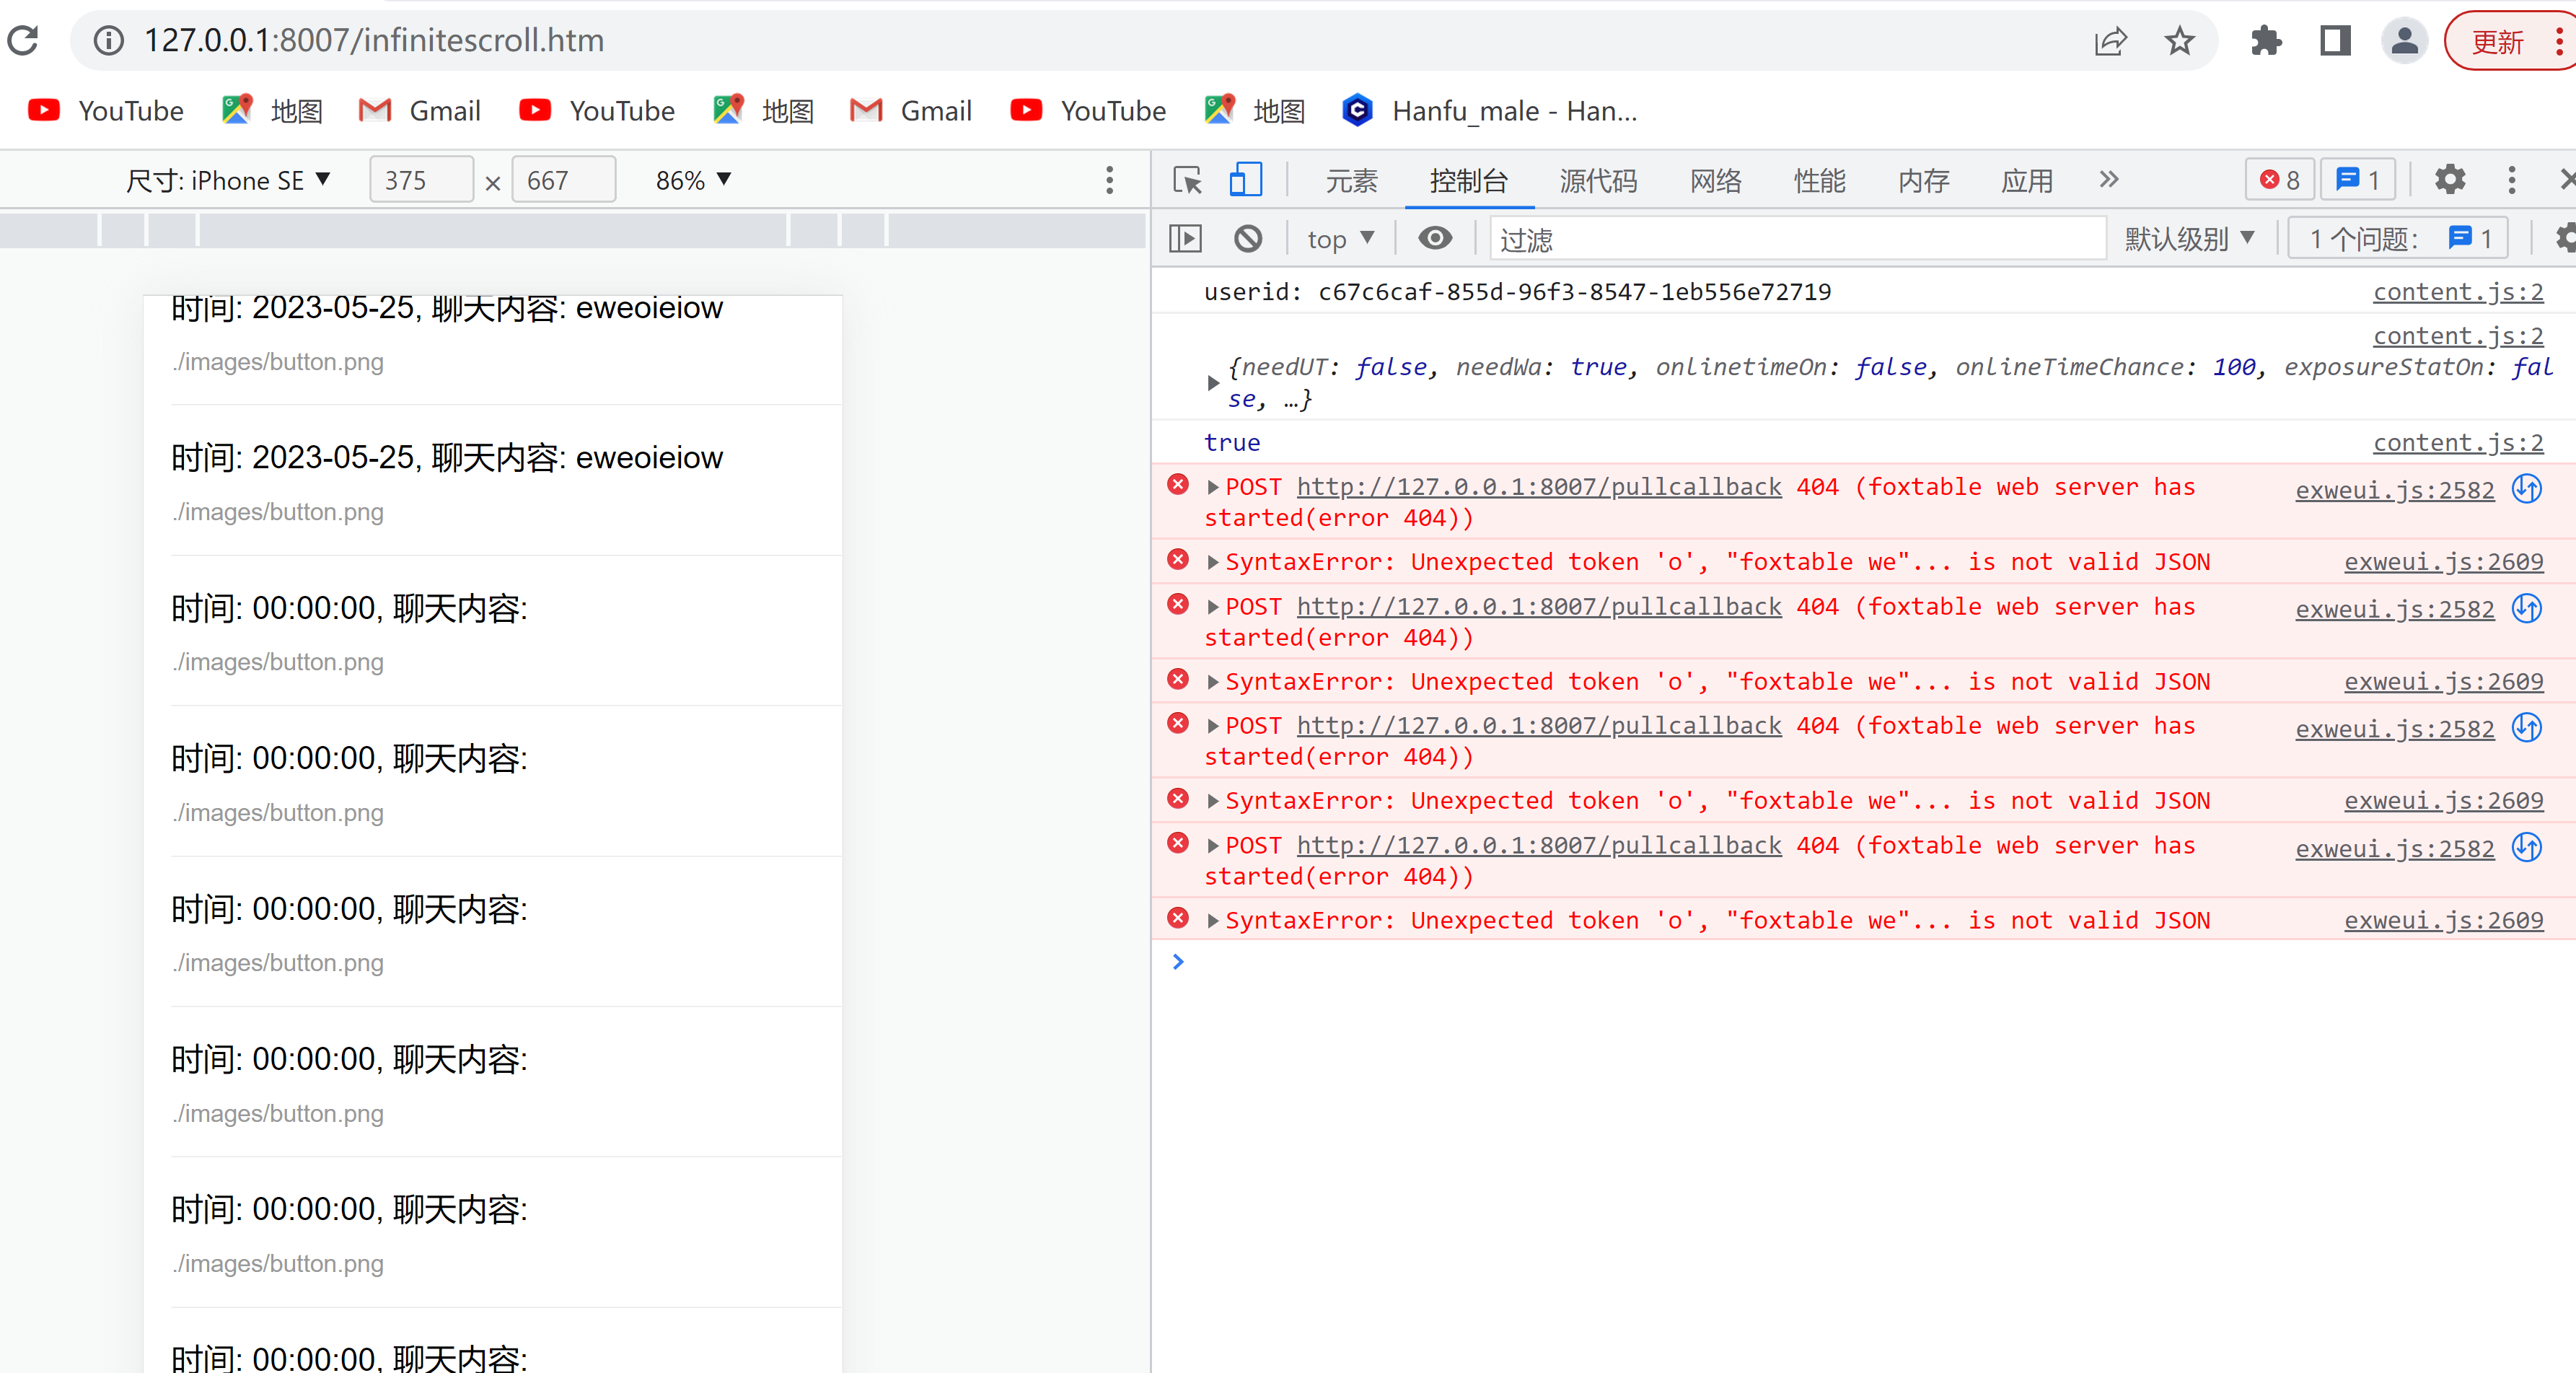Open first YouTube bookmark
The image size is (2576, 1373).
(106, 110)
